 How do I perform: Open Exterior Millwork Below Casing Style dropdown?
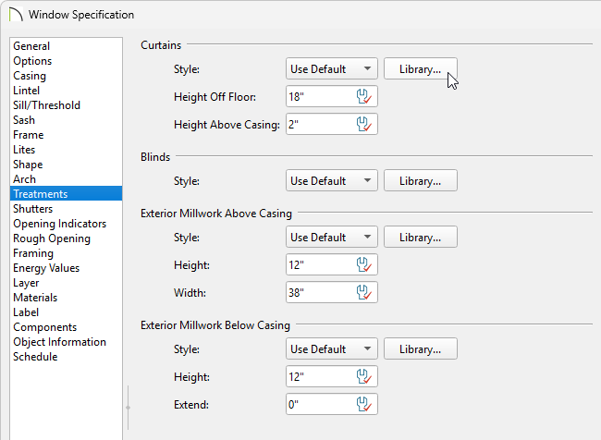332,348
